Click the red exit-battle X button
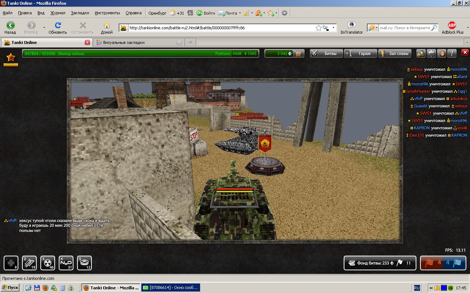 pos(465,53)
